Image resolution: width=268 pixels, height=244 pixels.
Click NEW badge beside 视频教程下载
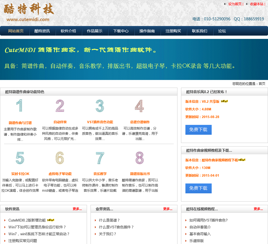click(x=242, y=160)
